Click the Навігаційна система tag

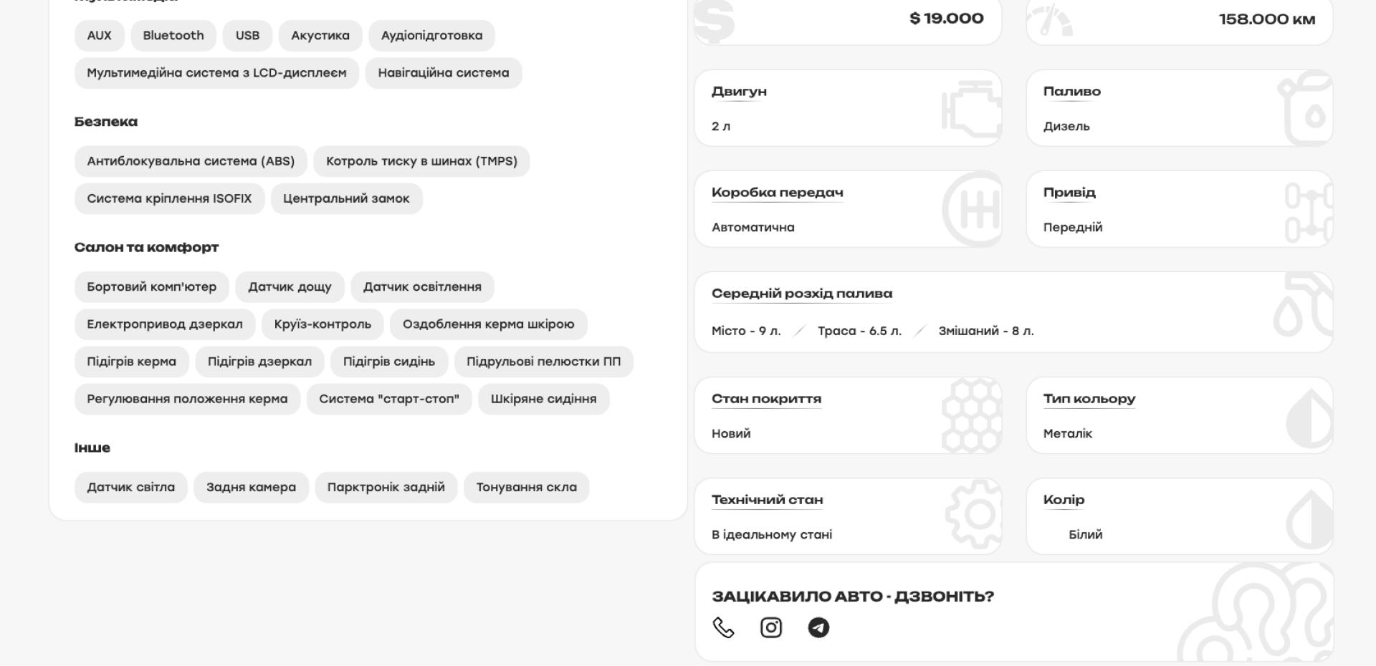click(444, 73)
